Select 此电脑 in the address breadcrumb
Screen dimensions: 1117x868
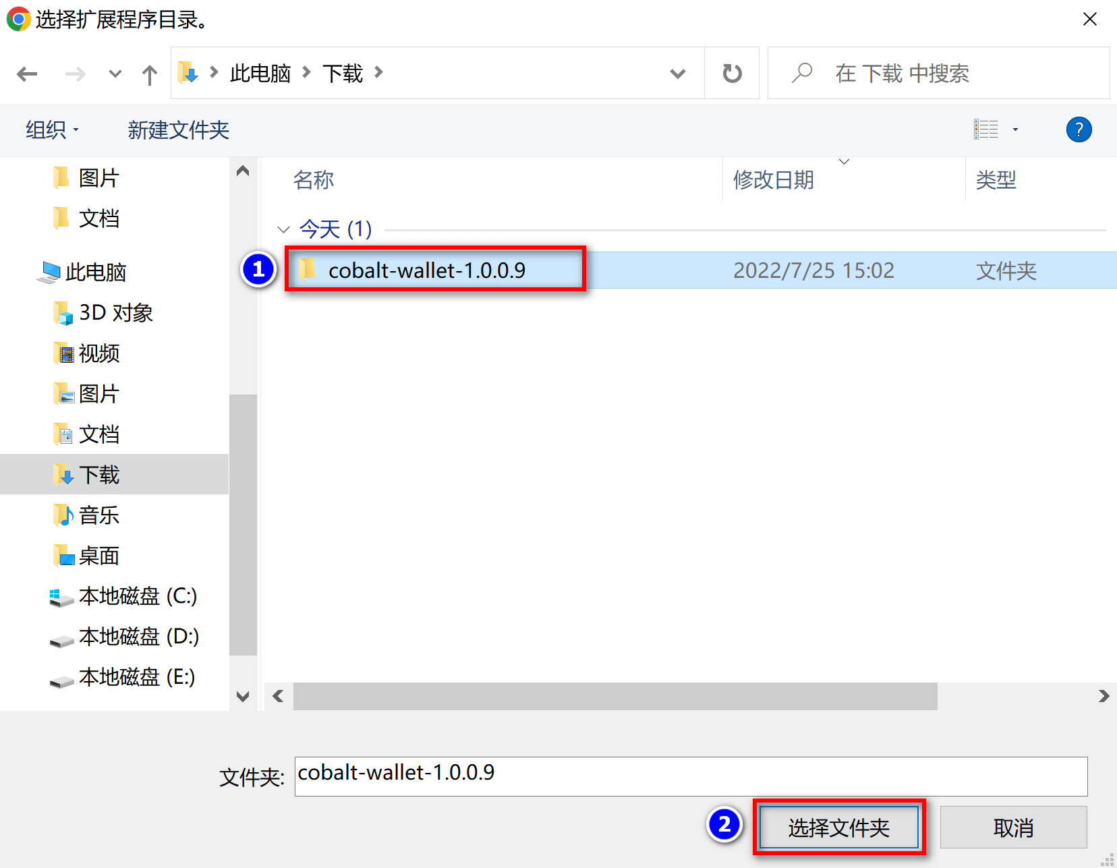coord(260,73)
